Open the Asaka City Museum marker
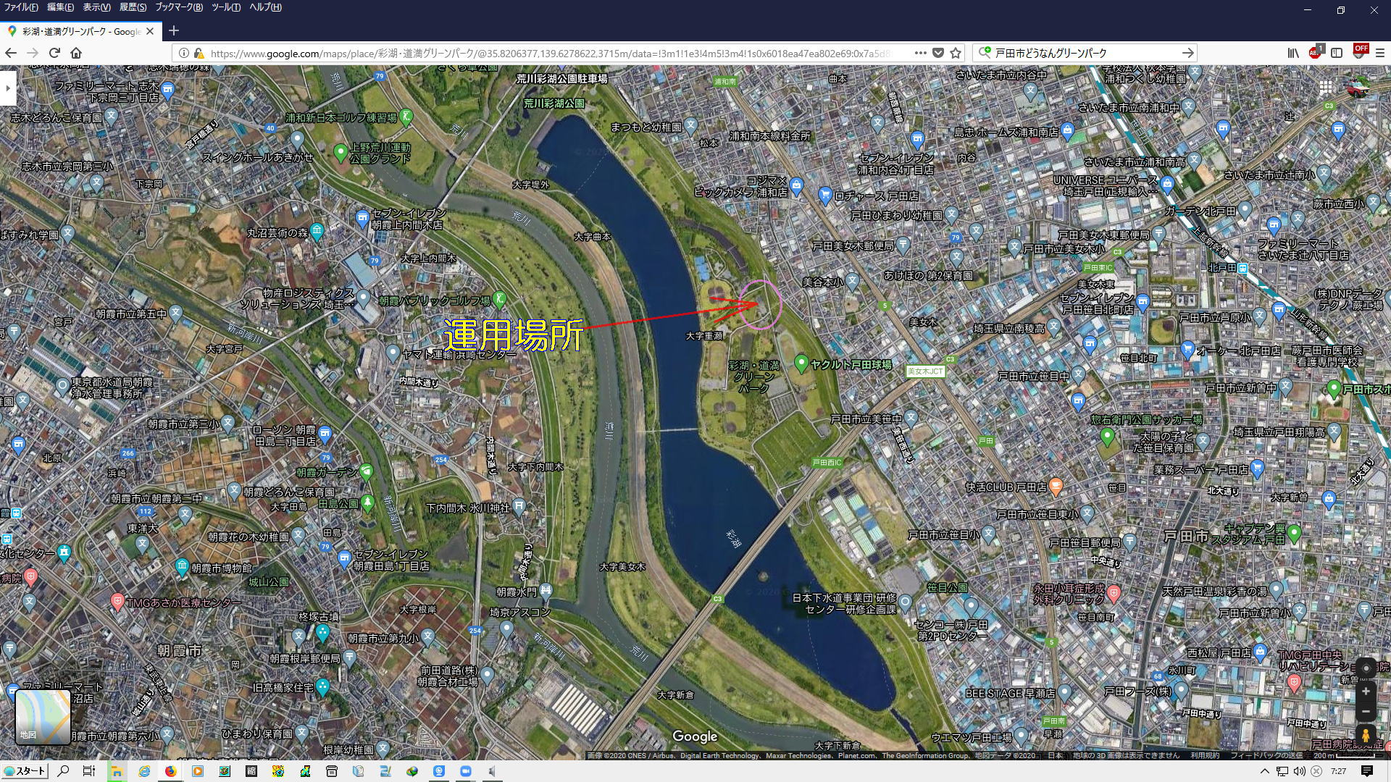The image size is (1391, 782). point(182,566)
